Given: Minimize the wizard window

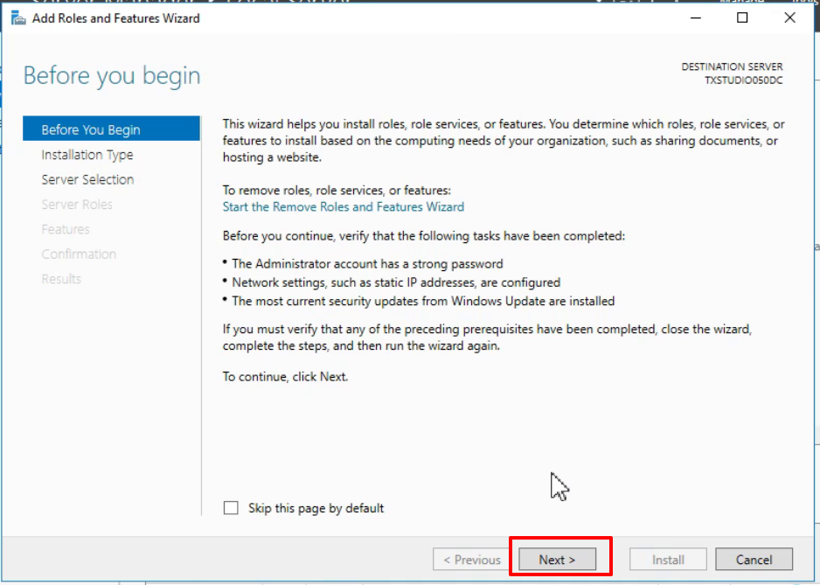Looking at the screenshot, I should pyautogui.click(x=696, y=17).
